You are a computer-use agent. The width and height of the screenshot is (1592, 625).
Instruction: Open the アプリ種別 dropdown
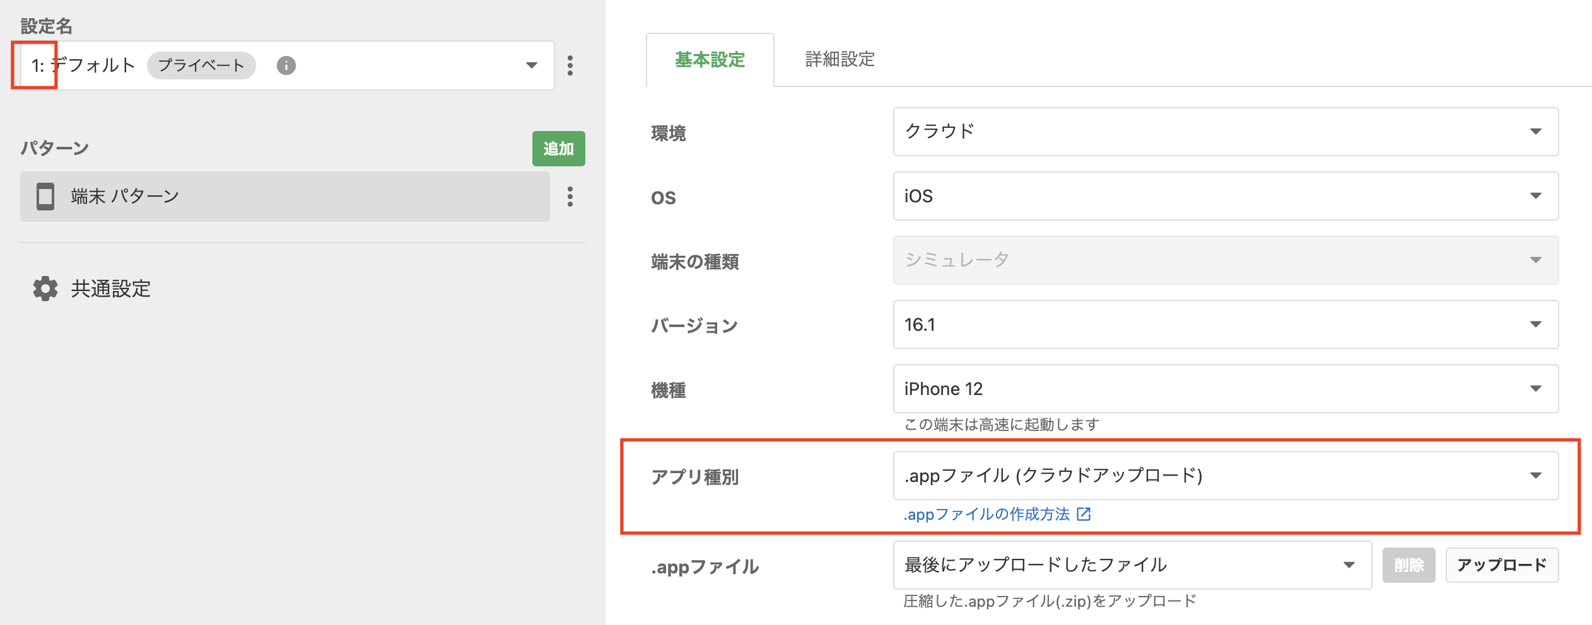point(1226,476)
